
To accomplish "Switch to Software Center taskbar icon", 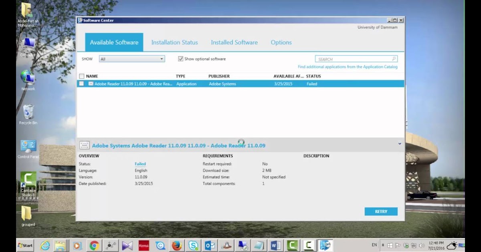I will point(325,245).
